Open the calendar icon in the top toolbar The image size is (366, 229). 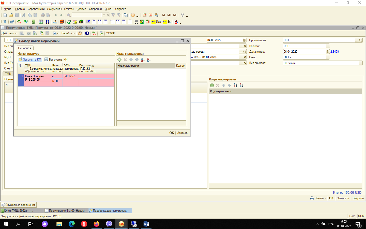tap(151, 15)
